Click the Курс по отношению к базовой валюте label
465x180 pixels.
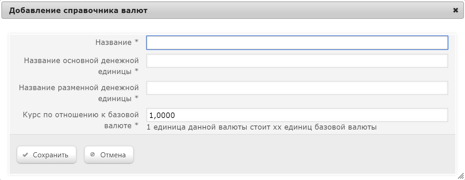click(x=81, y=120)
